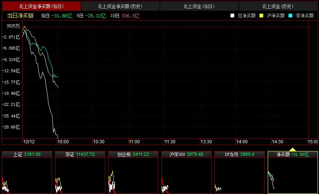Open the 深证 index mini chart
The height and width of the screenshot is (194, 319).
[x=80, y=172]
